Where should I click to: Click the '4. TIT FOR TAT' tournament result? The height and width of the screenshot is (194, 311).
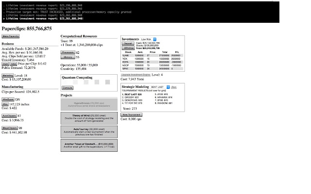(132, 103)
